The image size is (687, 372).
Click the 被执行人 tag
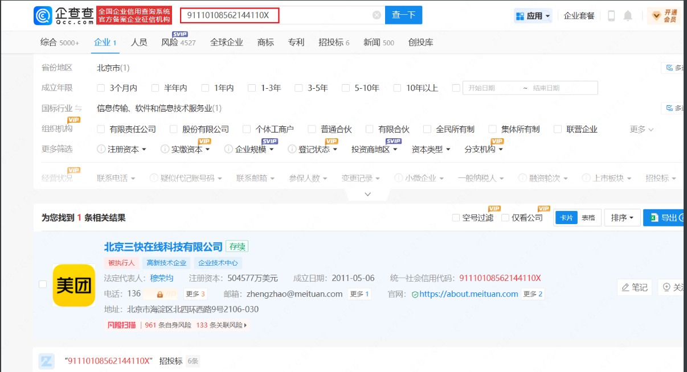[x=121, y=263]
